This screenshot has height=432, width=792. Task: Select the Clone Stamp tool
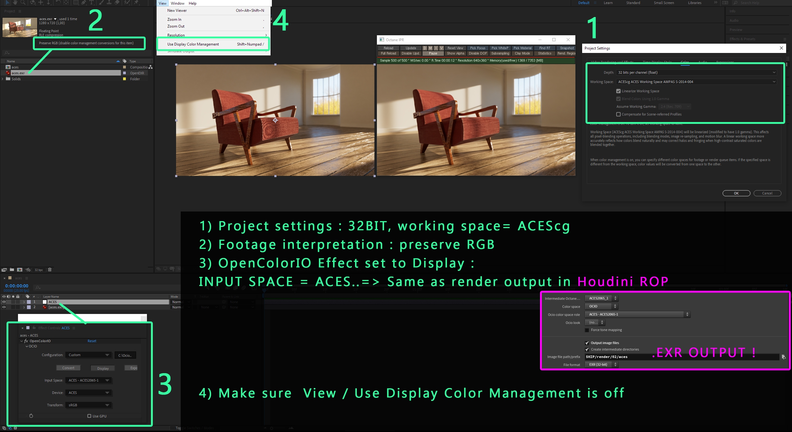click(x=109, y=2)
